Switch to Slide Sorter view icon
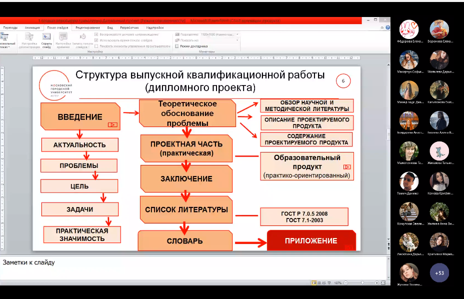464x299 pixels. click(x=318, y=283)
